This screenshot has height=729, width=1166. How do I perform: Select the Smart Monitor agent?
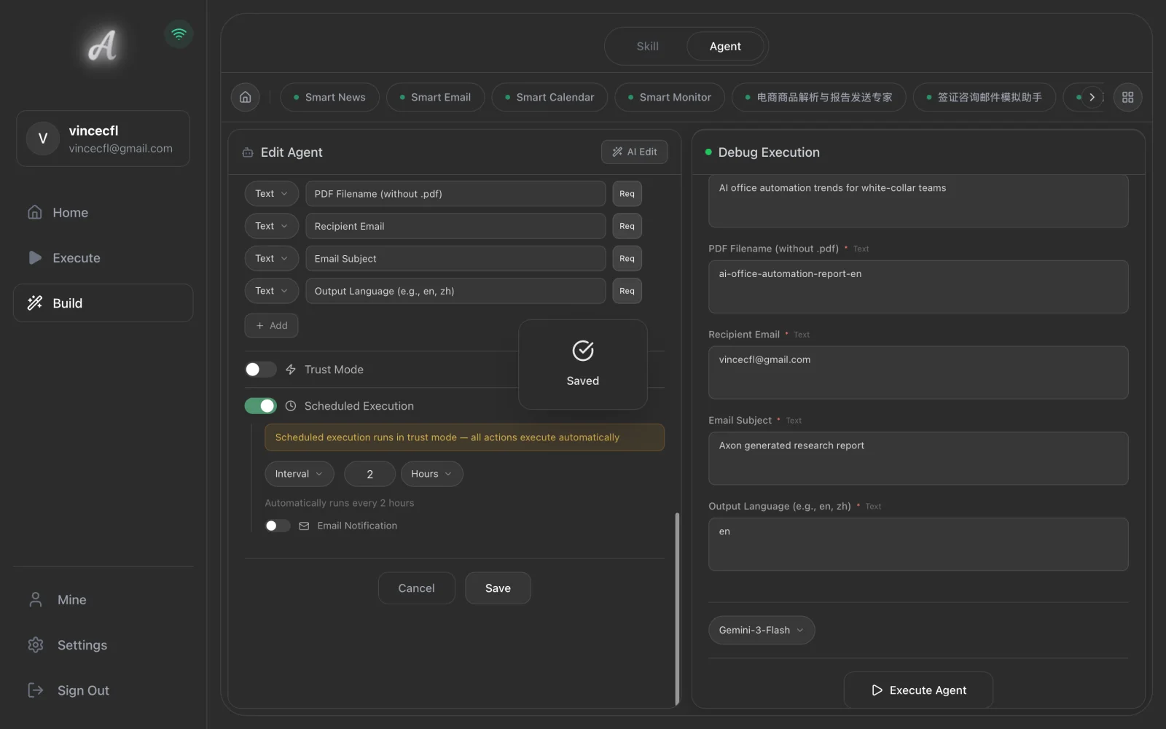[x=670, y=97]
